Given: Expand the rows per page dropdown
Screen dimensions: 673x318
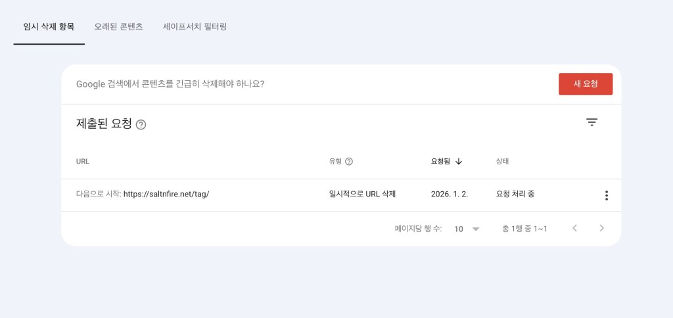Looking at the screenshot, I should point(467,229).
